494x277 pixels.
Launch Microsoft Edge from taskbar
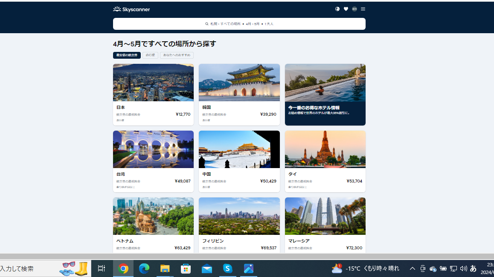coord(144,268)
